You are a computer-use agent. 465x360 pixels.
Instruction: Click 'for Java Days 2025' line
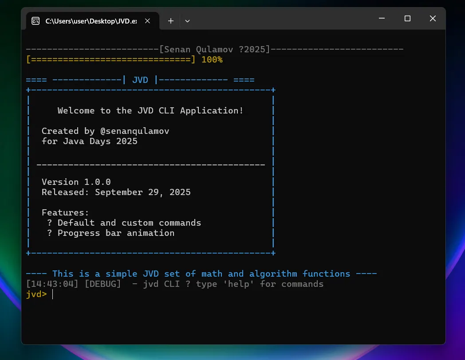90,141
